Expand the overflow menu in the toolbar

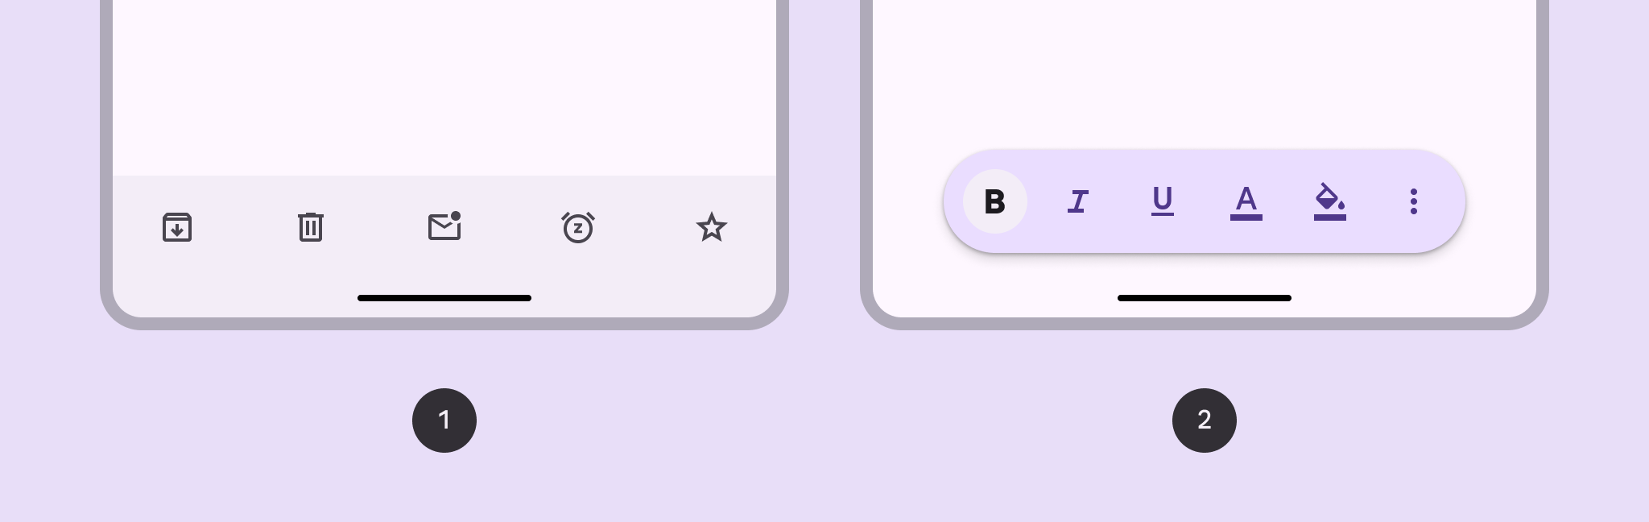1414,201
